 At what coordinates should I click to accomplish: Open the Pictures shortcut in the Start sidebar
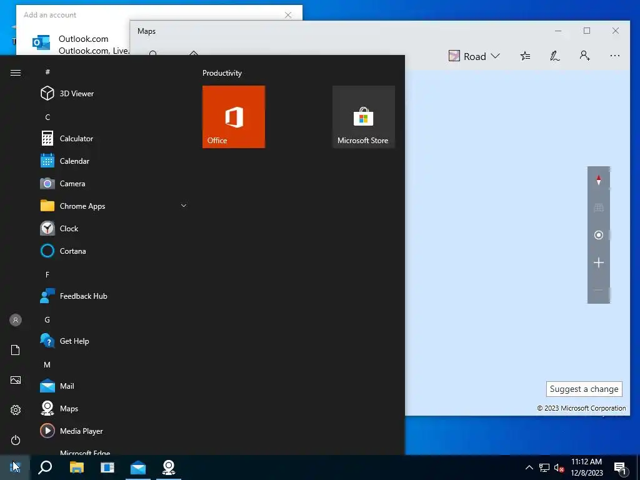tap(16, 380)
